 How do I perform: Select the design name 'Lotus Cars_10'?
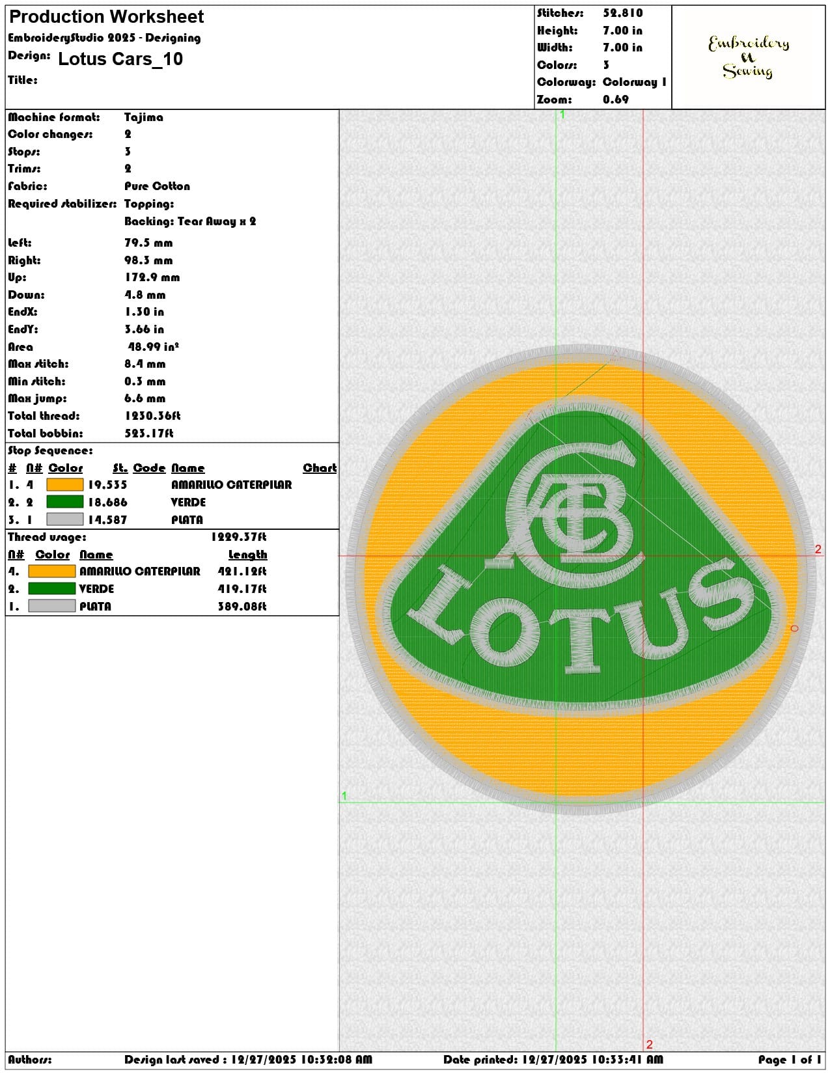pos(120,59)
